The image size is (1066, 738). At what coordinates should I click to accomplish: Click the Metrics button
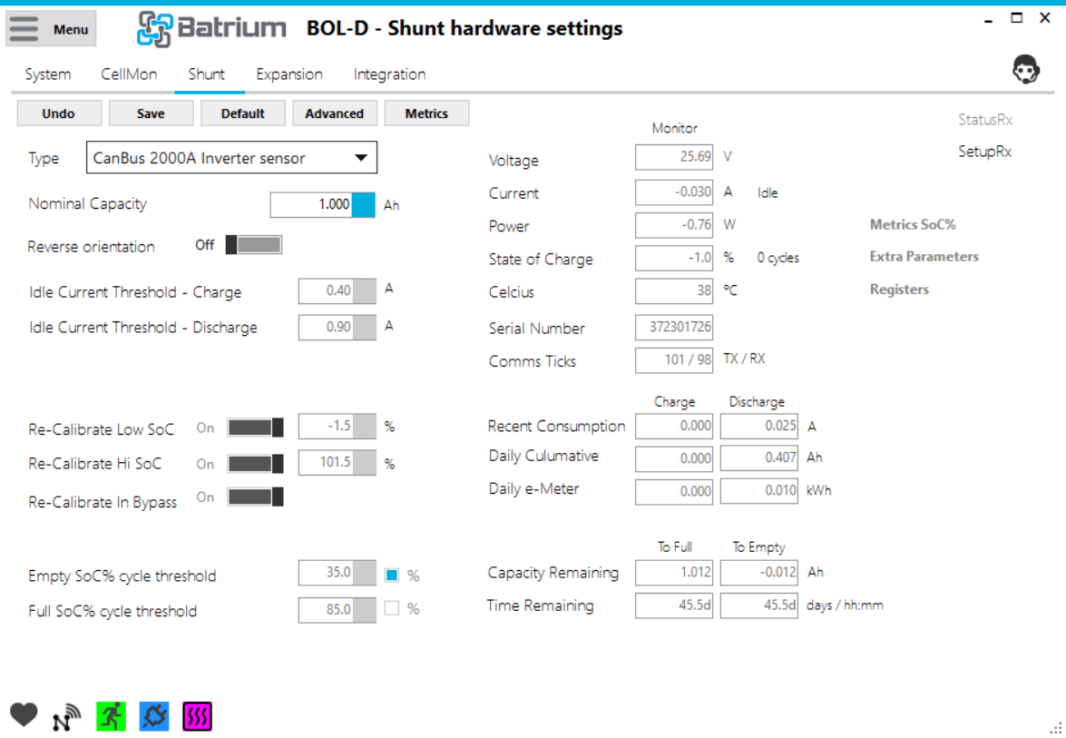[426, 113]
